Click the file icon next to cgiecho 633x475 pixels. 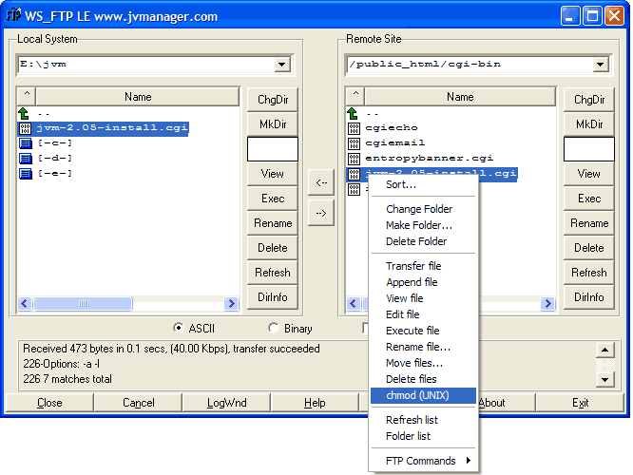[354, 128]
